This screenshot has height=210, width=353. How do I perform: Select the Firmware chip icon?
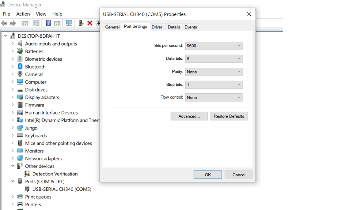click(20, 105)
